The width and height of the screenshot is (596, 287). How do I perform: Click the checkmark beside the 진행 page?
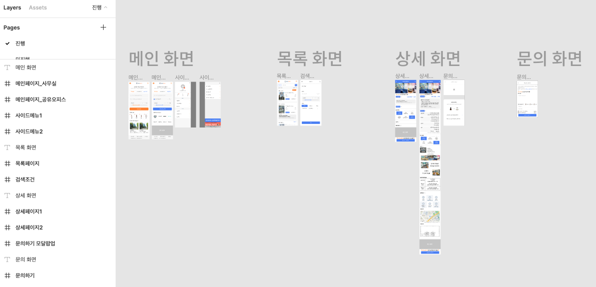(x=7, y=43)
